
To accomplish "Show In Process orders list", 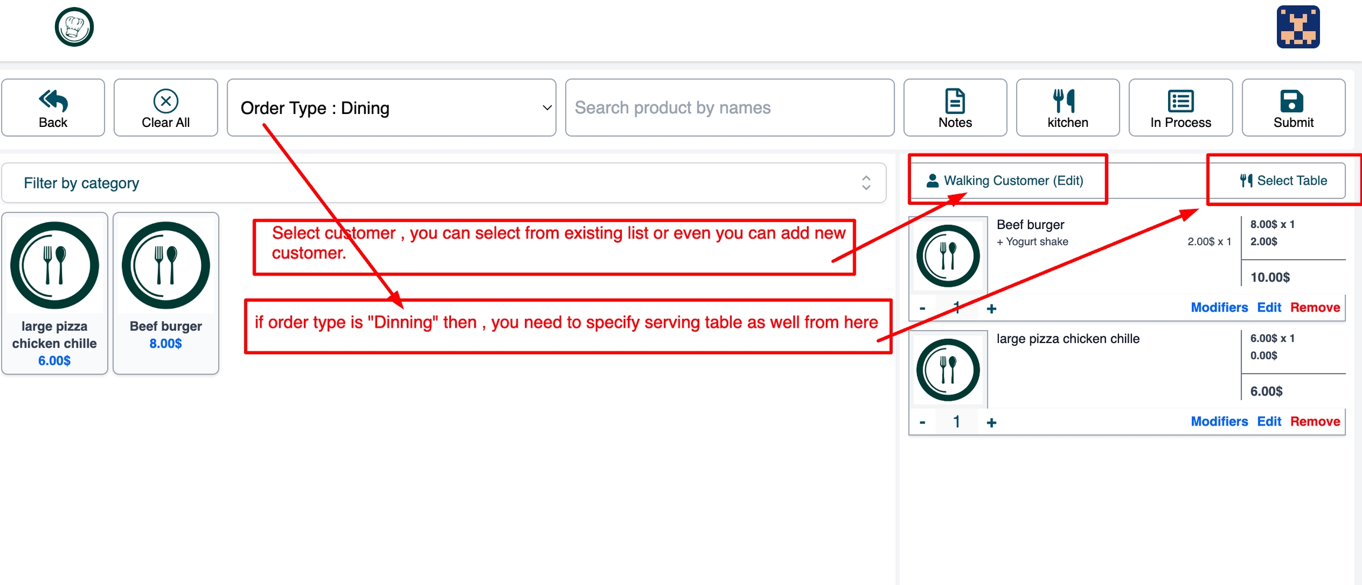I will (x=1181, y=108).
